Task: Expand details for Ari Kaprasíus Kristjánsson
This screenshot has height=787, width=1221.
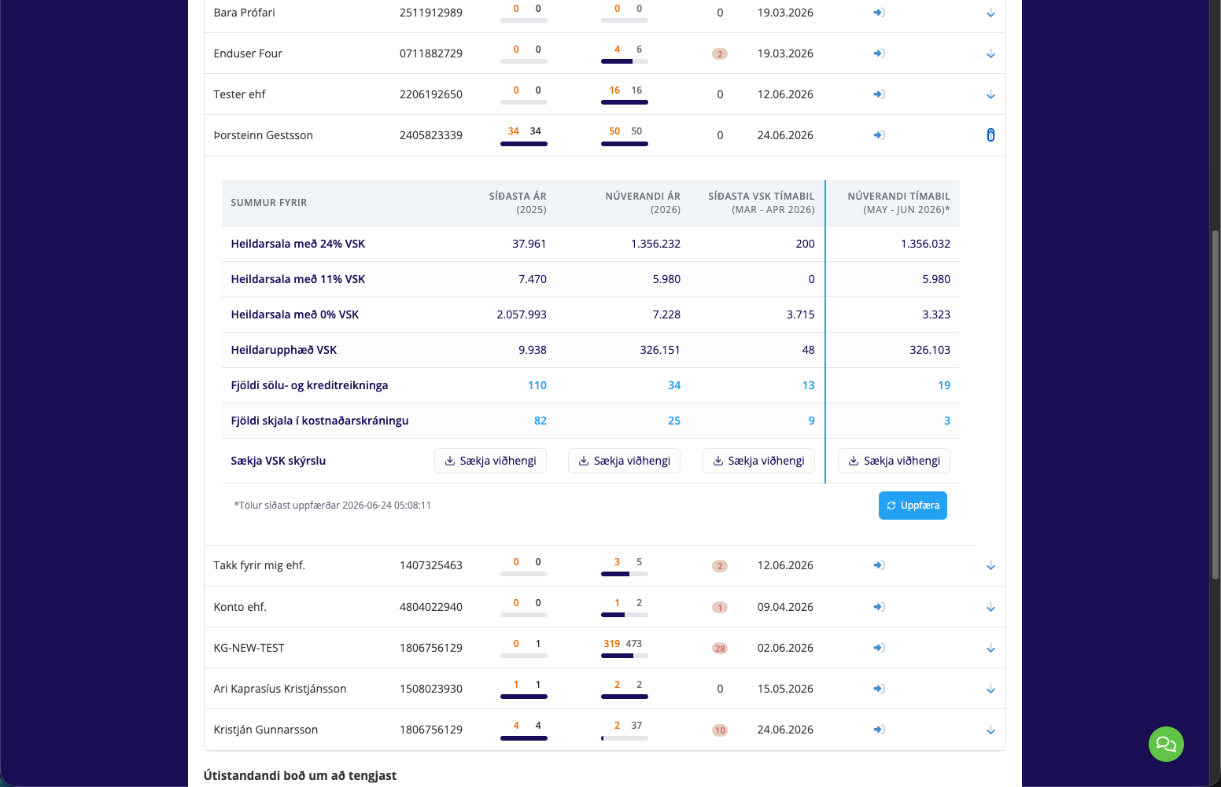Action: [x=990, y=690]
